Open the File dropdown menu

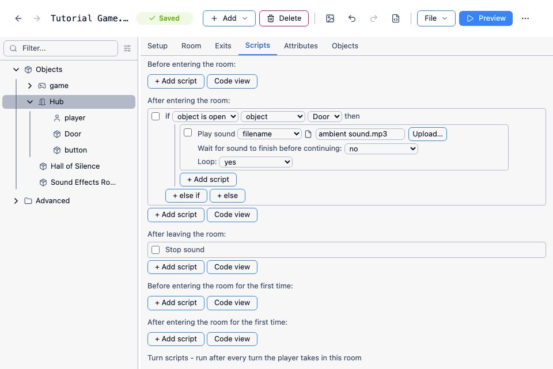(436, 18)
